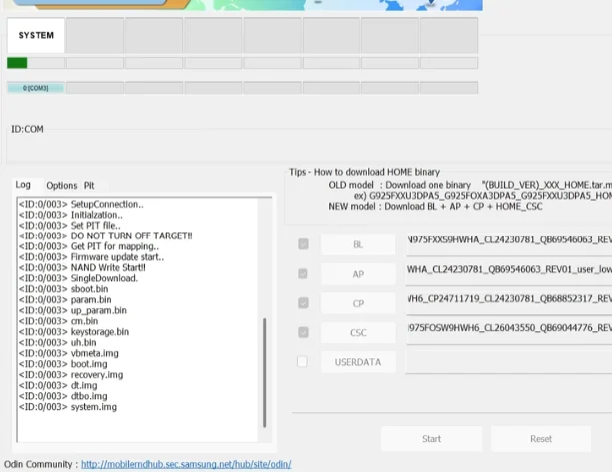
Task: Click the 'Set PIT file..' log line
Action: [70, 226]
